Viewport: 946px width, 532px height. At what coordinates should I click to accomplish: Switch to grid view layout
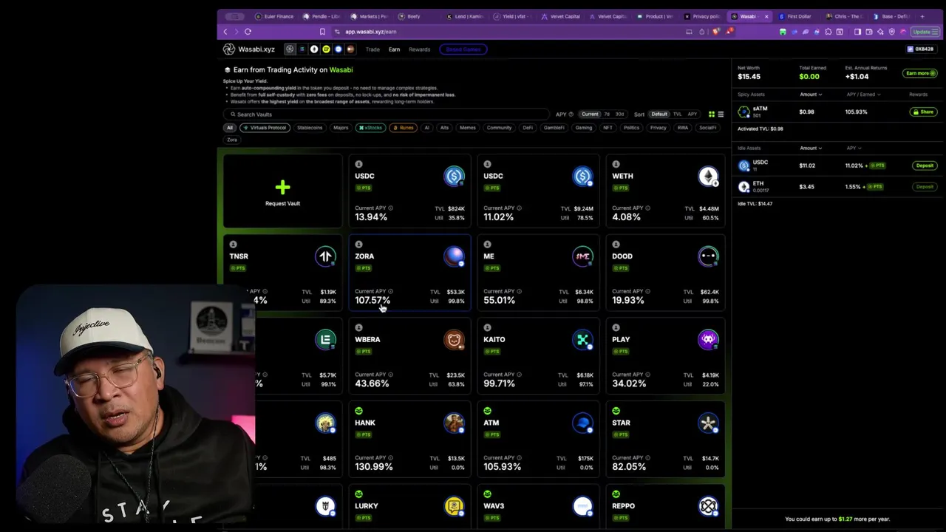click(712, 115)
